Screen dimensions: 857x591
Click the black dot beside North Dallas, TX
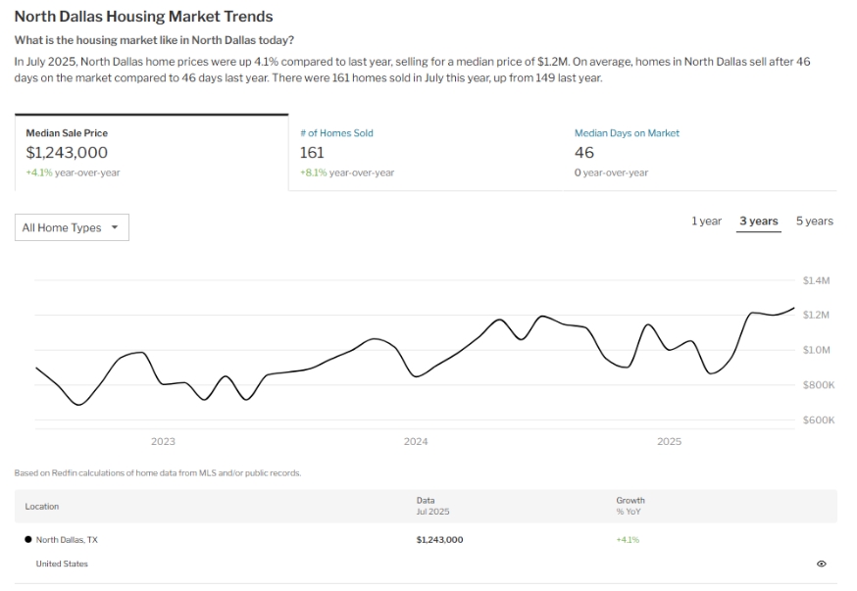tap(27, 539)
